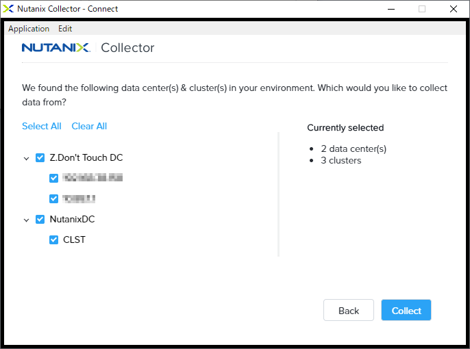Click the NUTANIX logo in the header
This screenshot has height=349, width=470.
(x=55, y=48)
